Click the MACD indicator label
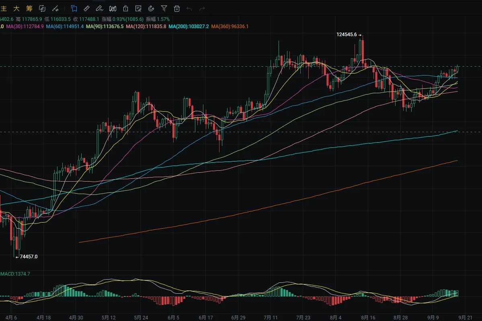This screenshot has width=482, height=321. point(15,274)
